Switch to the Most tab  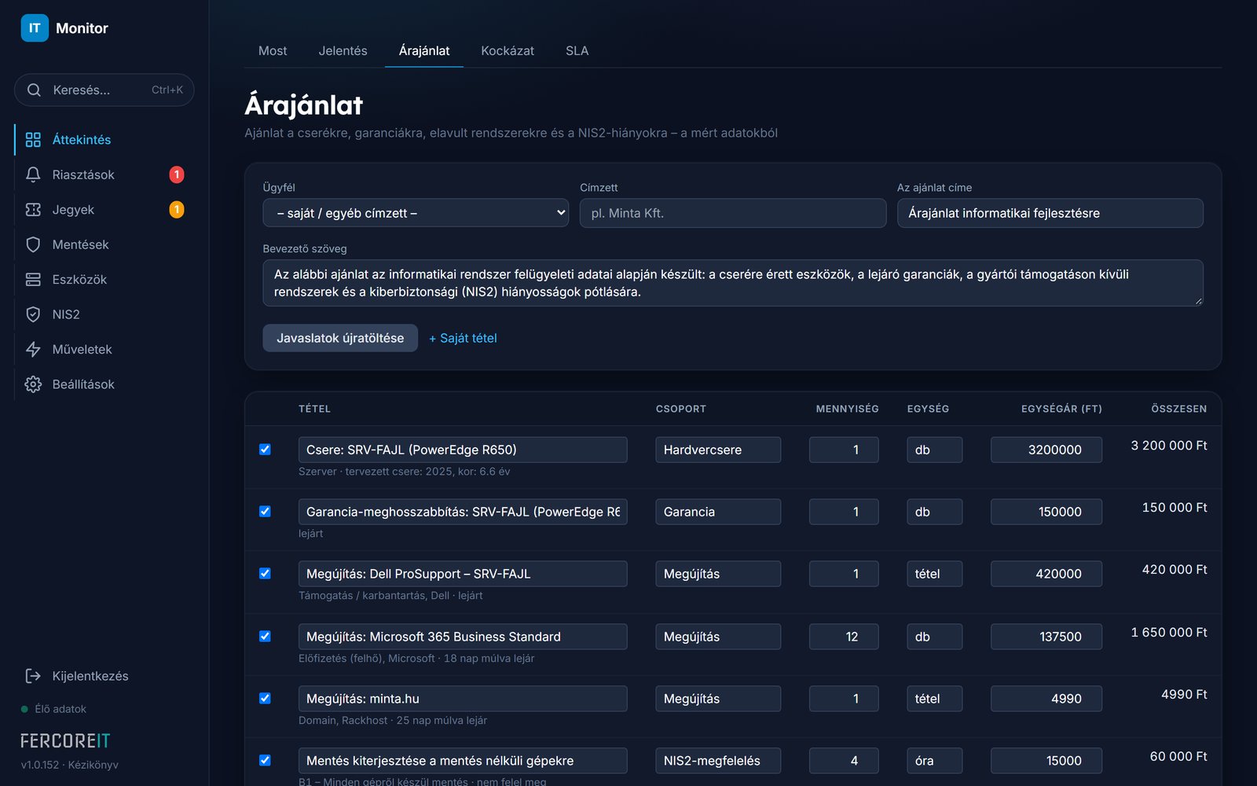pyautogui.click(x=273, y=50)
